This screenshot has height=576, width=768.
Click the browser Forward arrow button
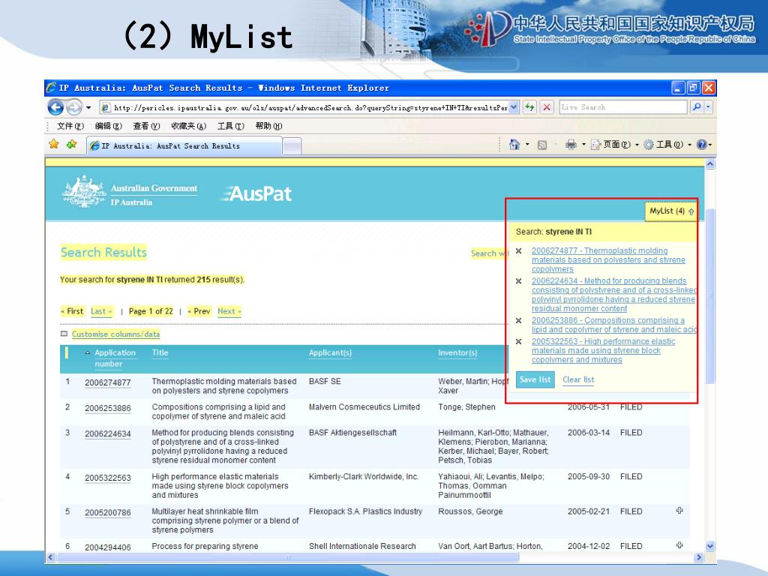(x=74, y=106)
